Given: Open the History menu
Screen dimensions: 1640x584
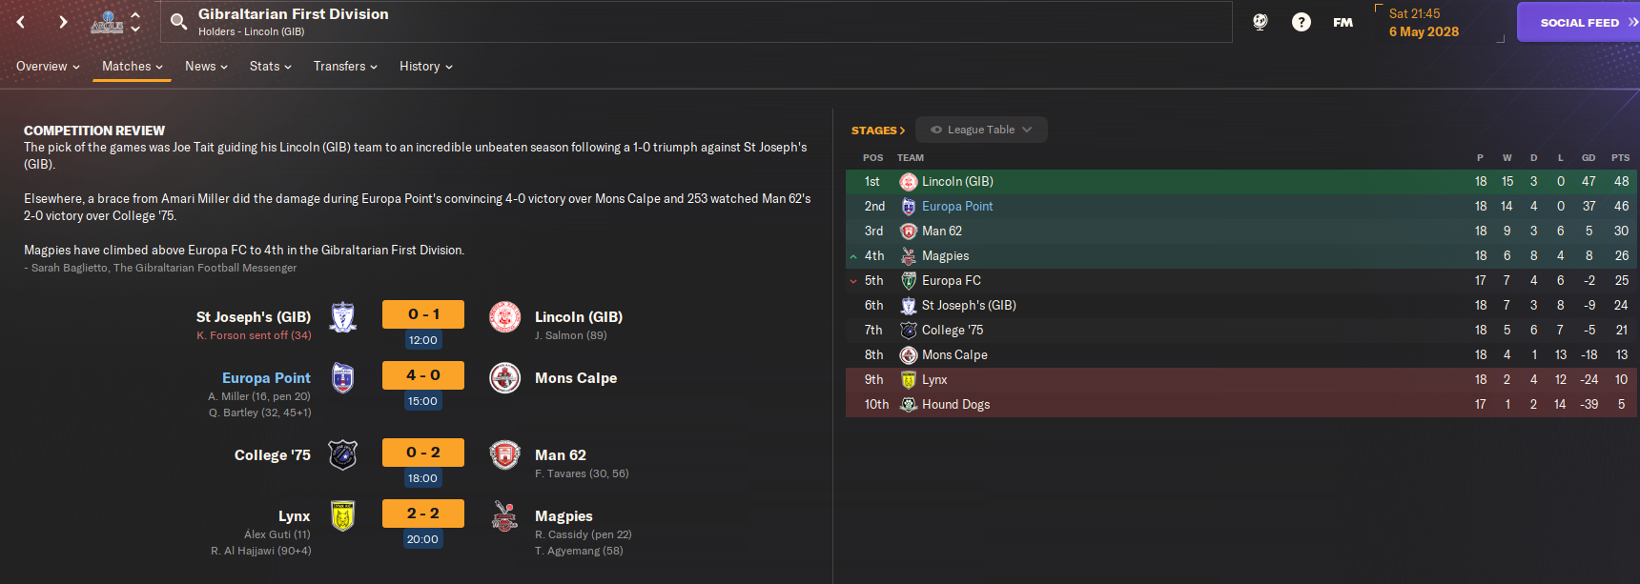Looking at the screenshot, I should click(425, 67).
